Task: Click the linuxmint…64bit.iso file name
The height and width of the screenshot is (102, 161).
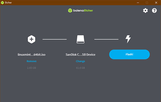Action: click(x=31, y=55)
